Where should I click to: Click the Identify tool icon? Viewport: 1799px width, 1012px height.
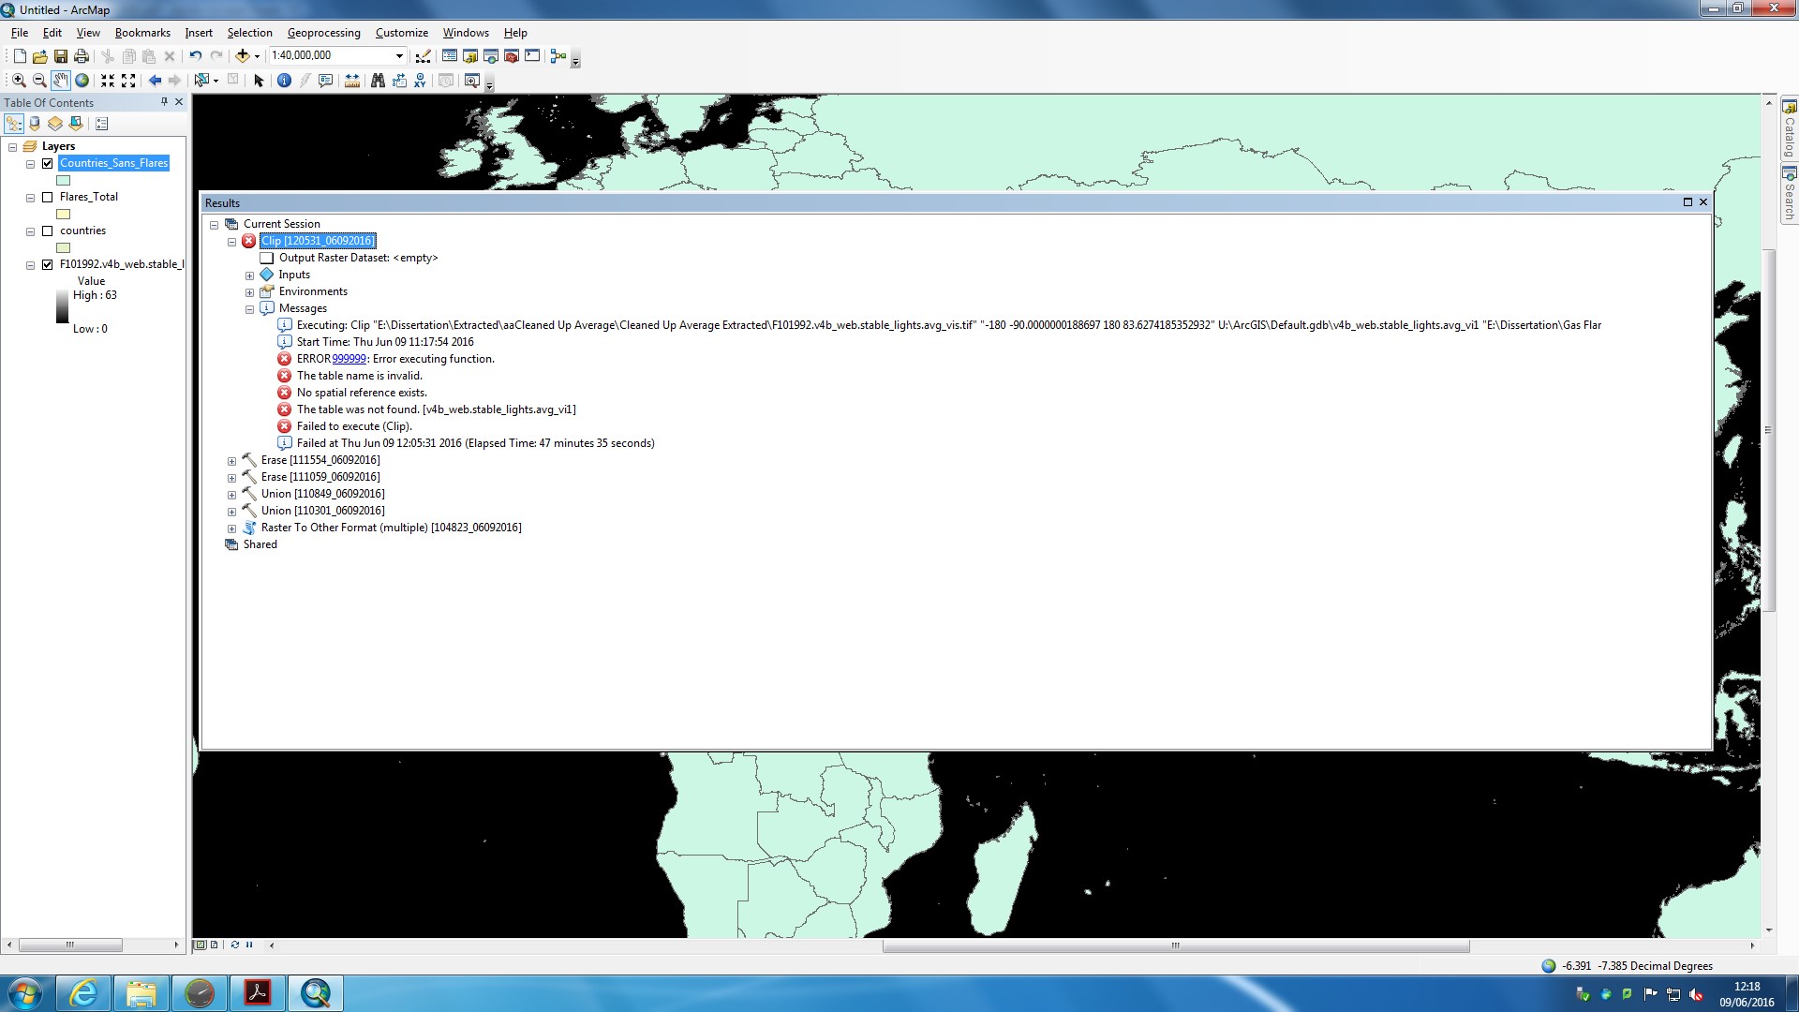point(284,81)
